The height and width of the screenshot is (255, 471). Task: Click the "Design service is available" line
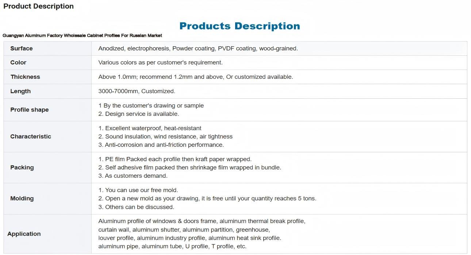pos(138,114)
